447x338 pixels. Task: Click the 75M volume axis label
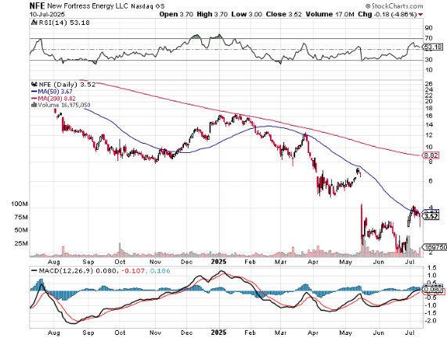(21, 218)
